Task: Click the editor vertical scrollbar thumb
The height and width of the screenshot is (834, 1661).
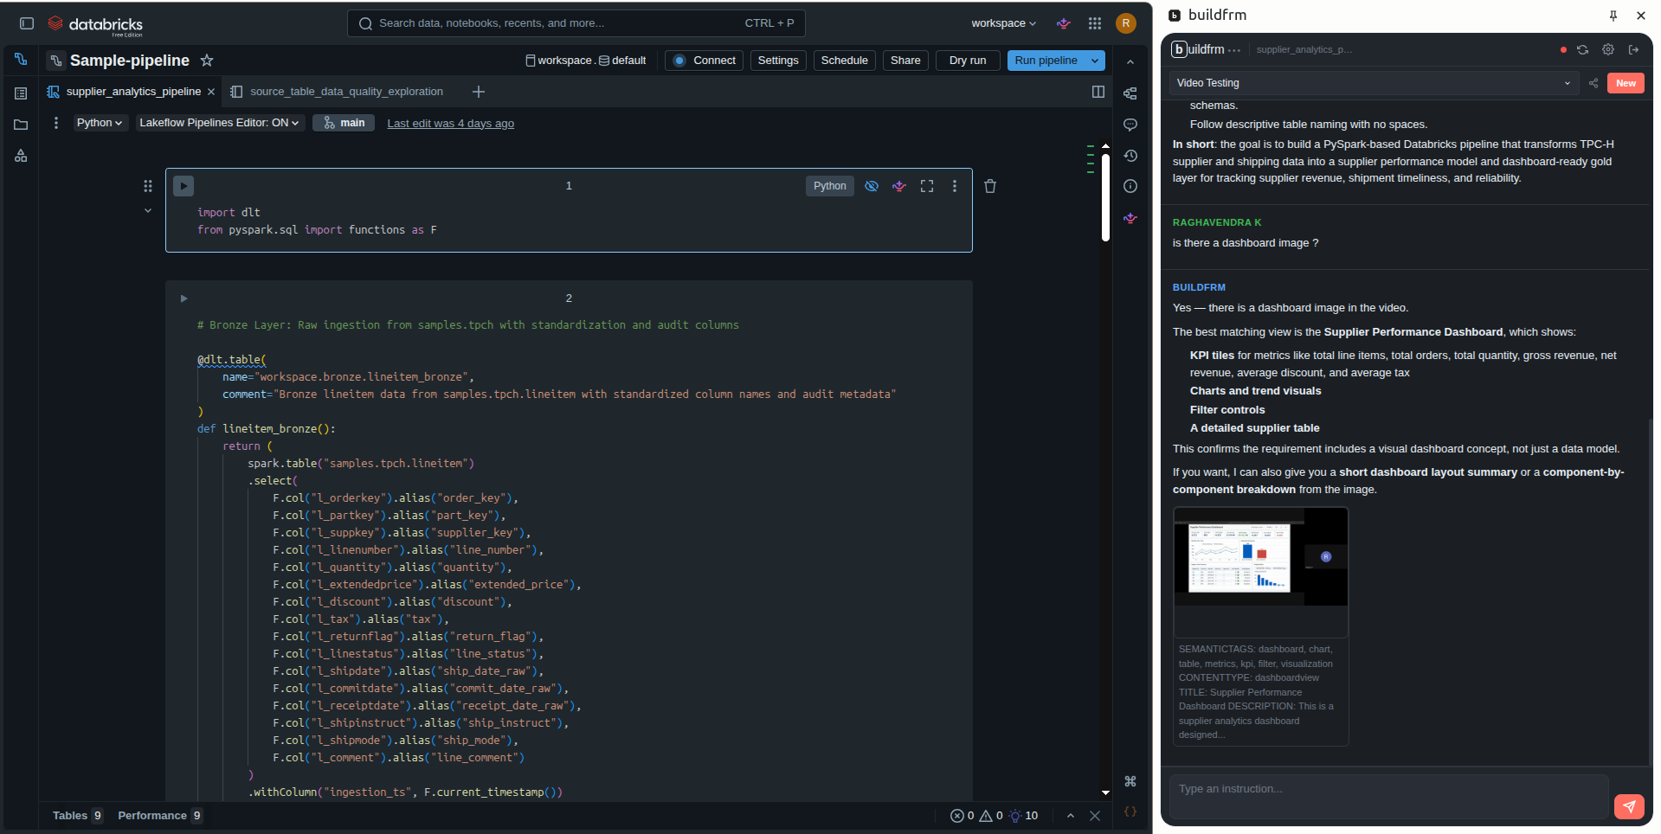Action: pos(1105,197)
